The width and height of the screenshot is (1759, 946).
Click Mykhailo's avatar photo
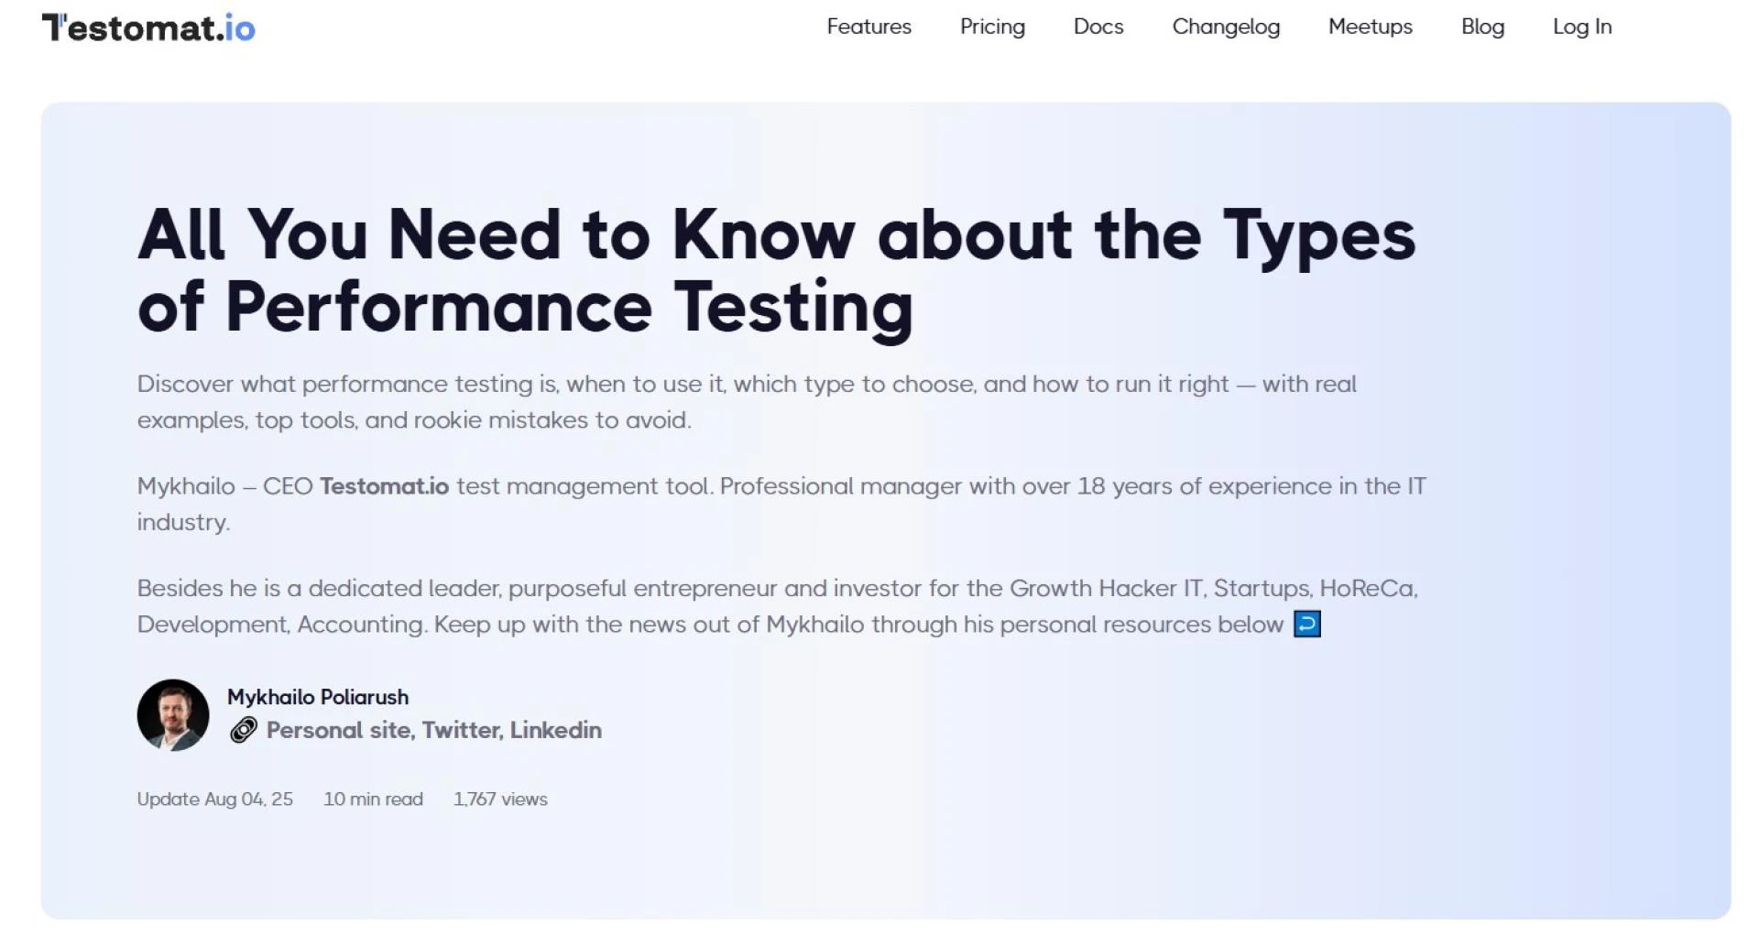pyautogui.click(x=173, y=715)
